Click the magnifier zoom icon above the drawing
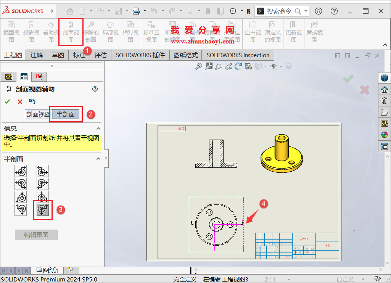 point(199,66)
